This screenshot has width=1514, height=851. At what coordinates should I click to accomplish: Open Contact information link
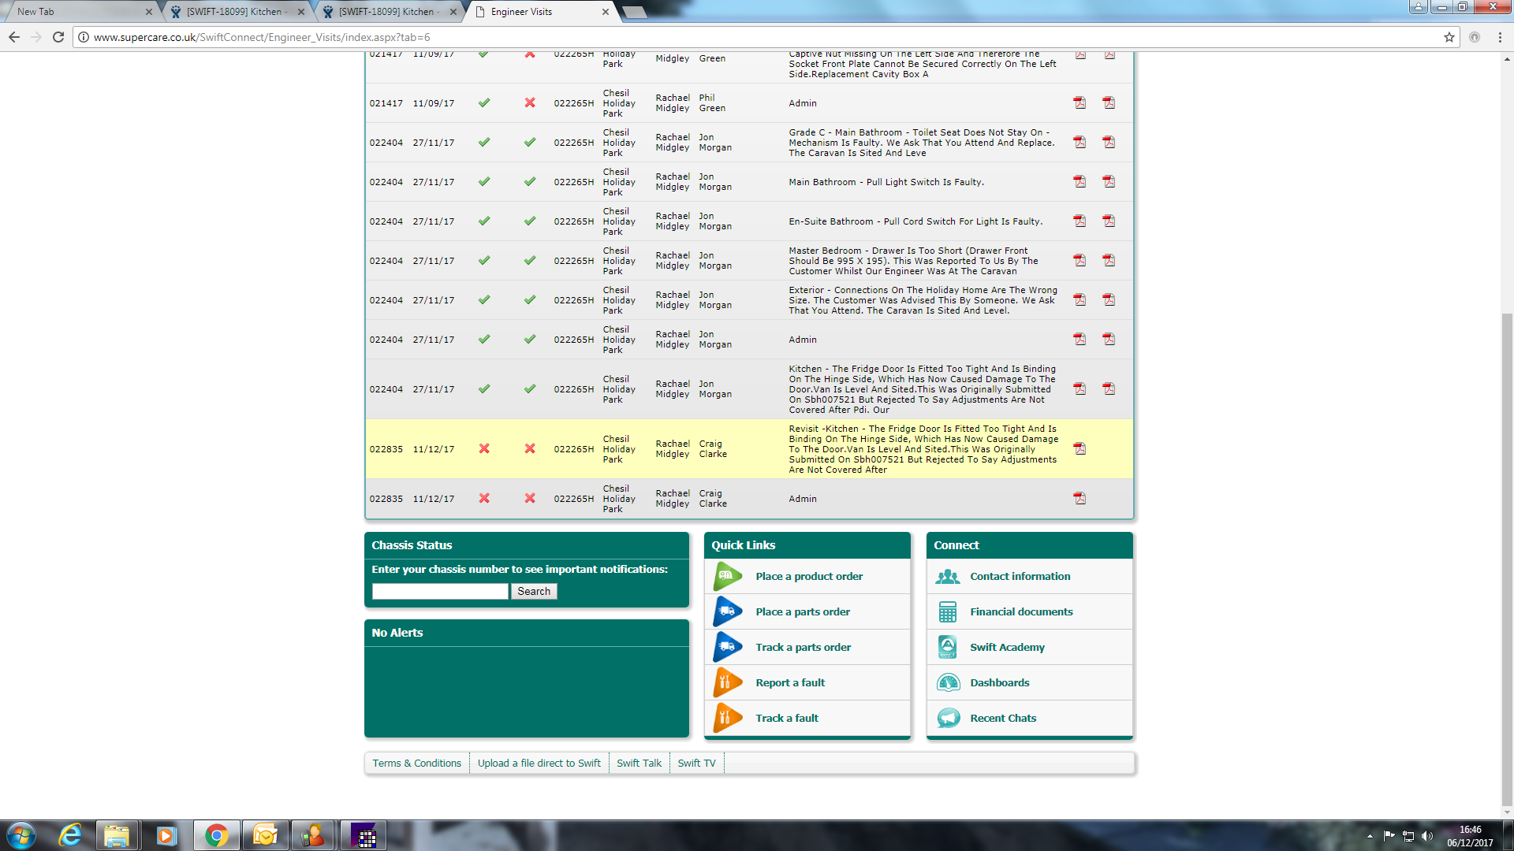(x=1020, y=576)
